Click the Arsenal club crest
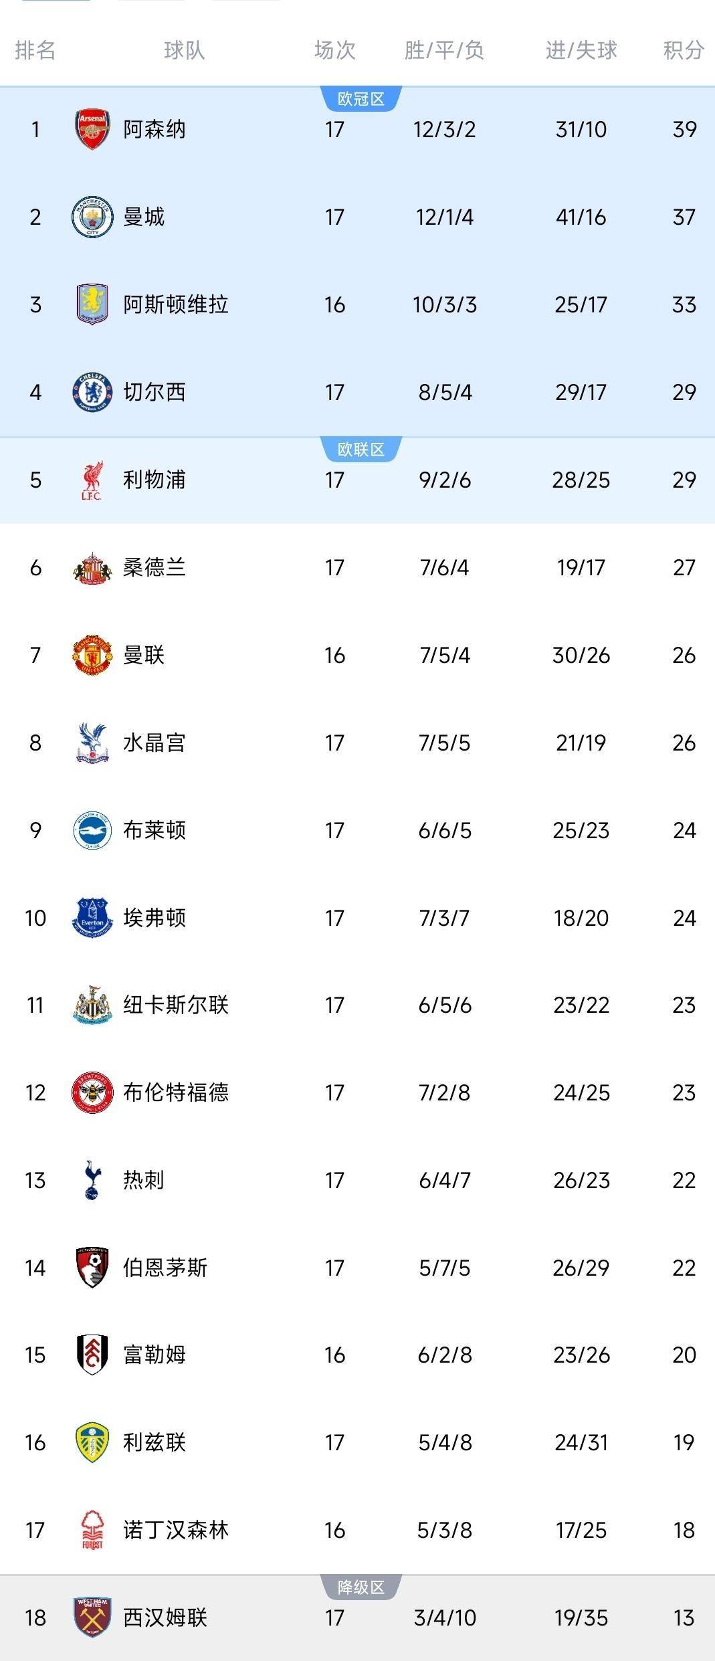This screenshot has width=715, height=1661. 92,129
